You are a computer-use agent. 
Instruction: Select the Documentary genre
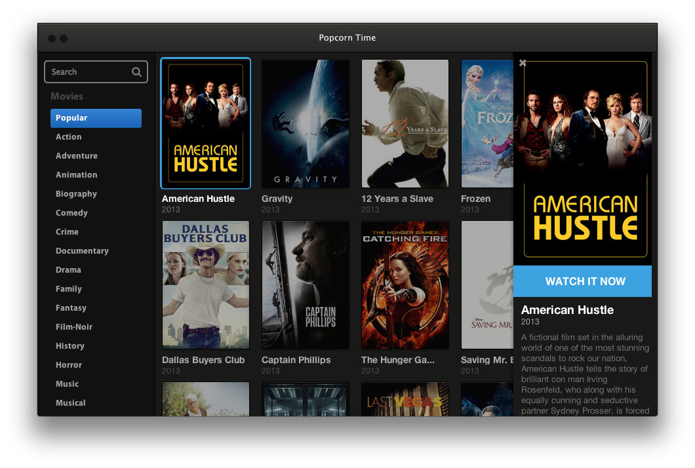pos(82,251)
